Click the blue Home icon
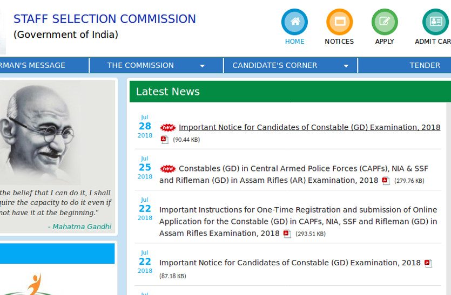Screen dimensions: 451x295 (294, 23)
